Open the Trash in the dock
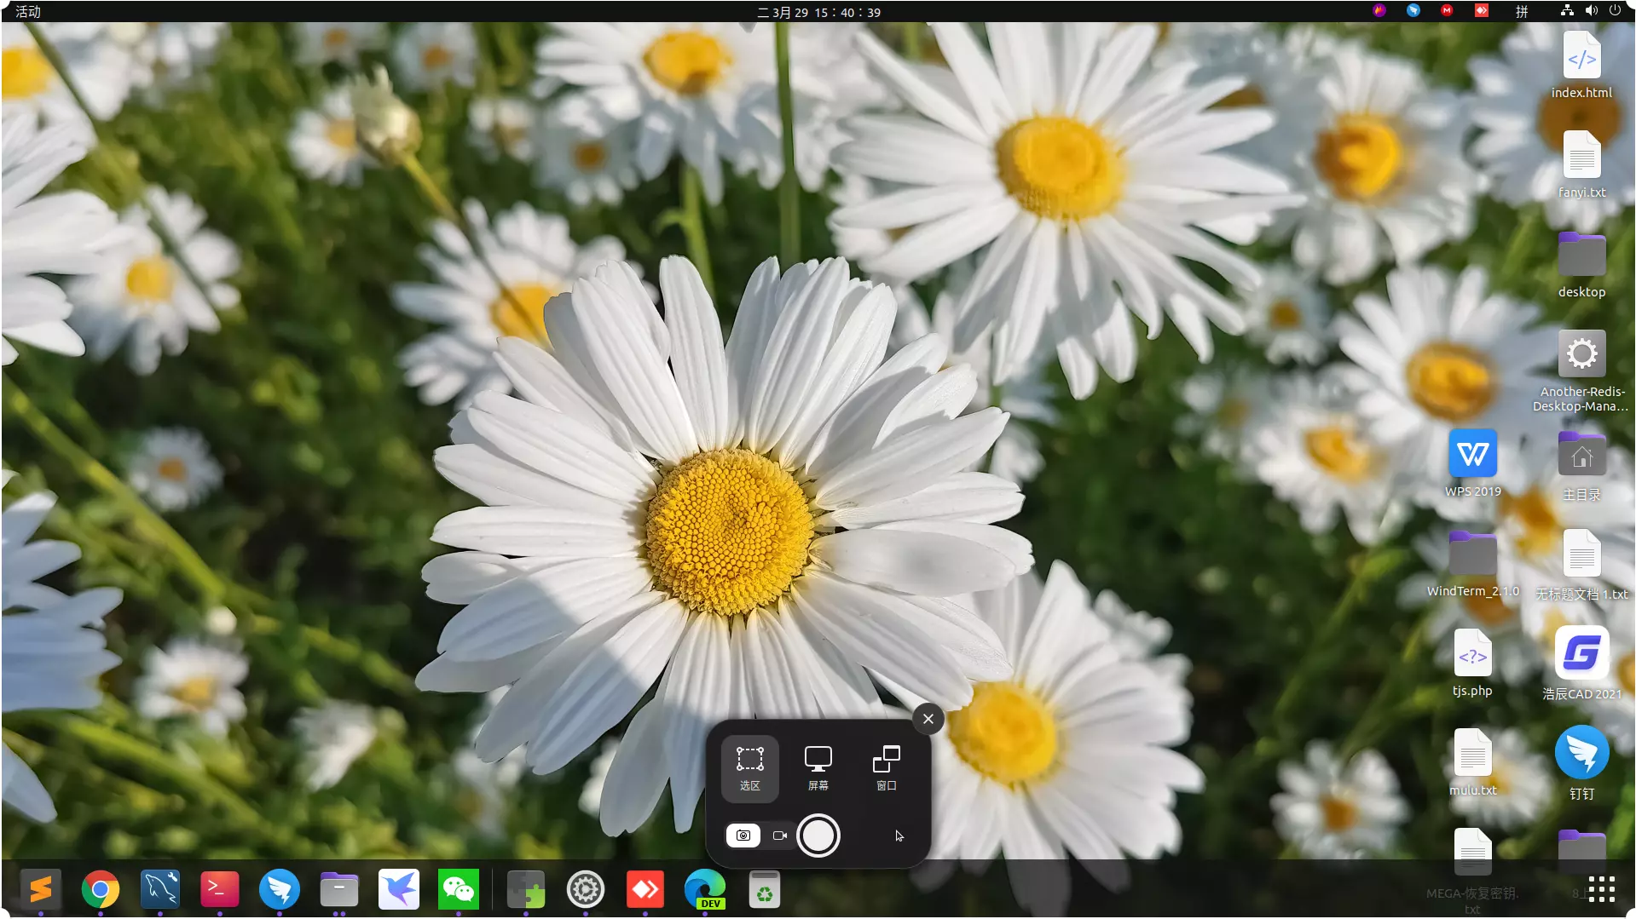Image resolution: width=1636 pixels, height=919 pixels. click(x=765, y=890)
